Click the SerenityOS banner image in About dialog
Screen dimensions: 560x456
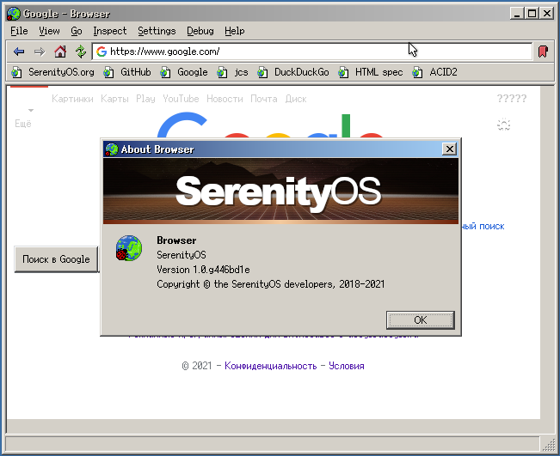(280, 192)
